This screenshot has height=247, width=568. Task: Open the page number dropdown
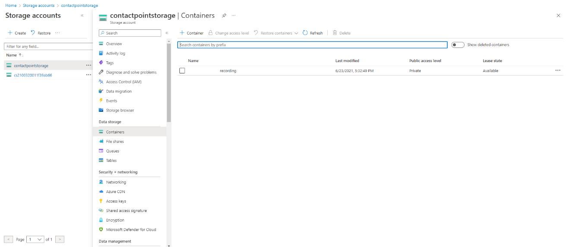click(x=35, y=239)
